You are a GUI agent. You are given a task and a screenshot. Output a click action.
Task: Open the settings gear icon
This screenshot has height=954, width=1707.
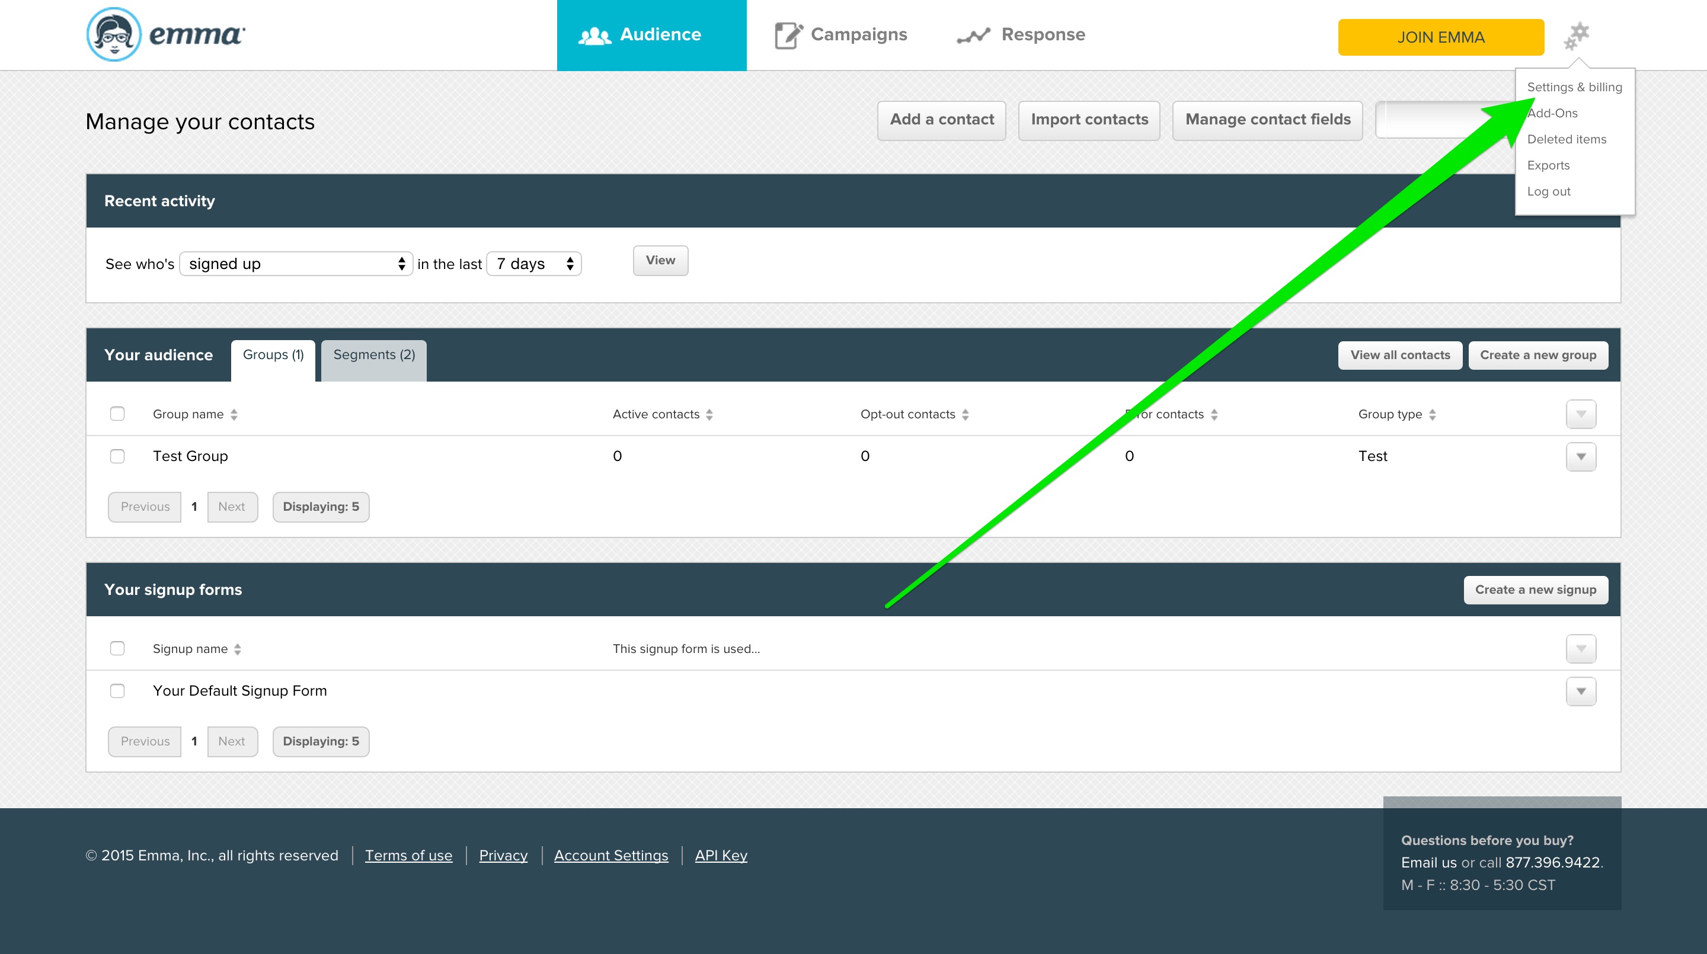(x=1577, y=35)
